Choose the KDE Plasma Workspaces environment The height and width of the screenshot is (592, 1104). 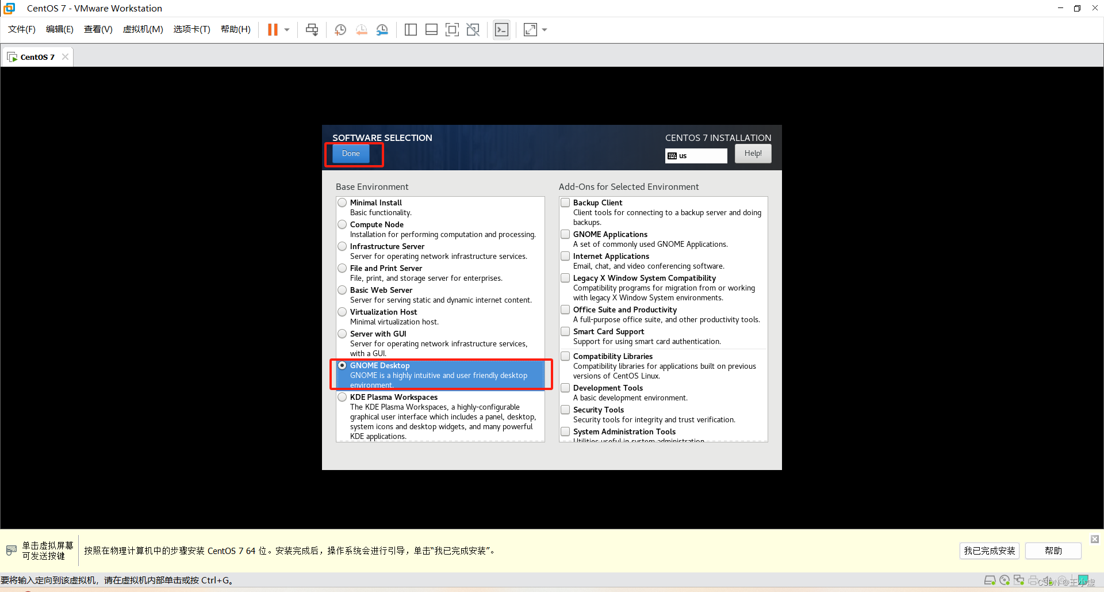pyautogui.click(x=342, y=397)
